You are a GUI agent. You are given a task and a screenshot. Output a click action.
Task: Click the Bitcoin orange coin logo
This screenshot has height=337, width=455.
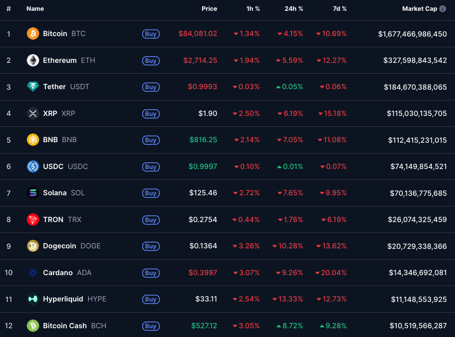(33, 33)
